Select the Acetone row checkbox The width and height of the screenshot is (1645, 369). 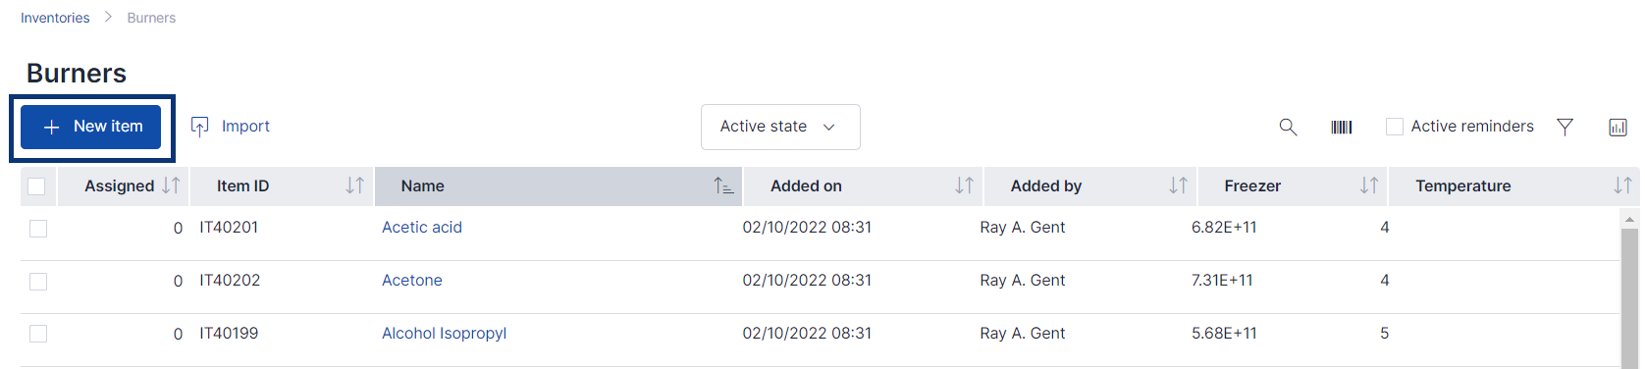point(38,282)
